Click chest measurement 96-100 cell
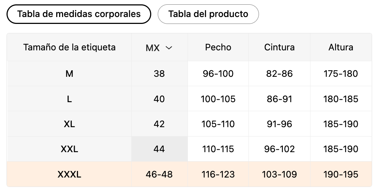Image resolution: width=375 pixels, height=192 pixels. pyautogui.click(x=218, y=74)
